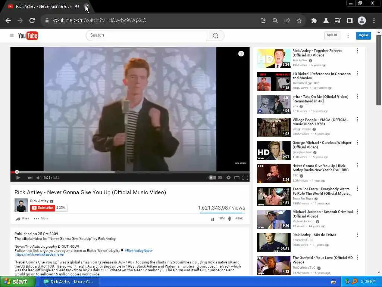
Task: Open options for a-ha Take On Me
Action: 358,96
